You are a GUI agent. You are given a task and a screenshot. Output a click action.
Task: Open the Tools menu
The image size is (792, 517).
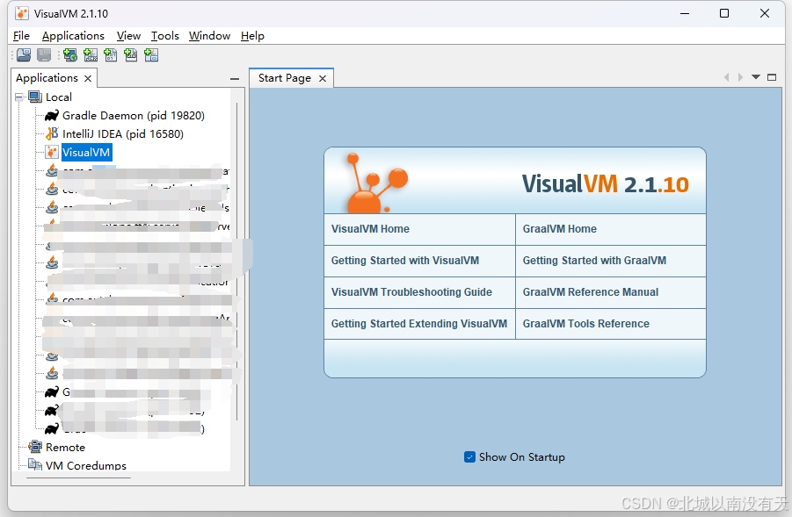(164, 36)
